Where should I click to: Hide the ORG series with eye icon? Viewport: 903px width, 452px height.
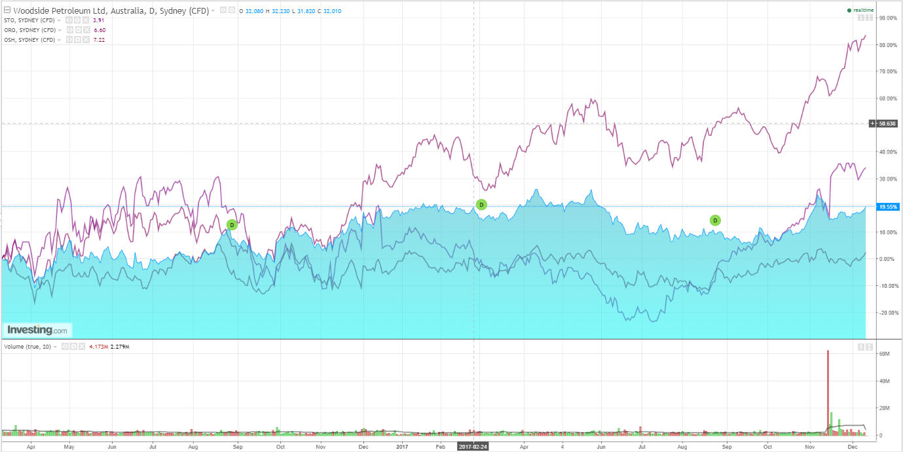click(69, 30)
